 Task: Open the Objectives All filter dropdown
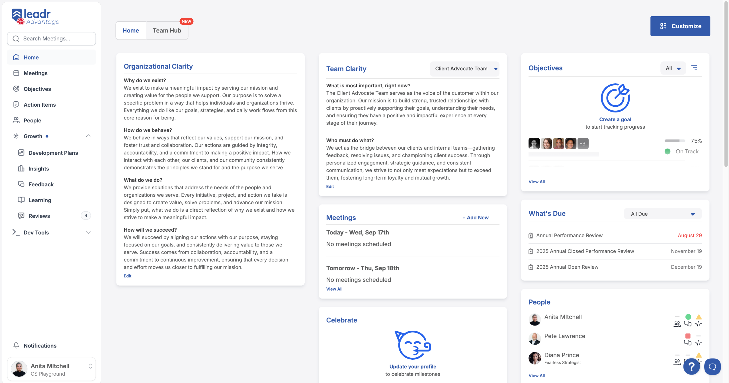pyautogui.click(x=673, y=68)
